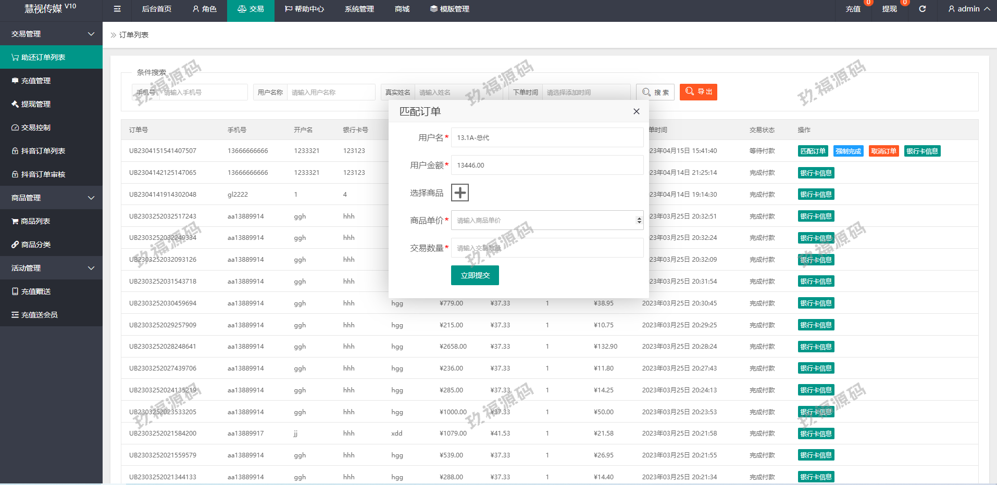
Task: Click the sidebar collapse hamburger icon
Action: tap(117, 9)
